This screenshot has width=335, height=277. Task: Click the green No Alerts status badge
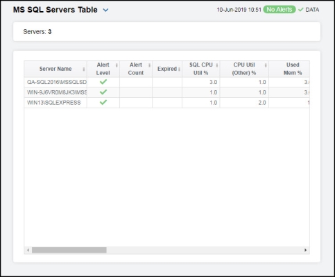pos(280,10)
